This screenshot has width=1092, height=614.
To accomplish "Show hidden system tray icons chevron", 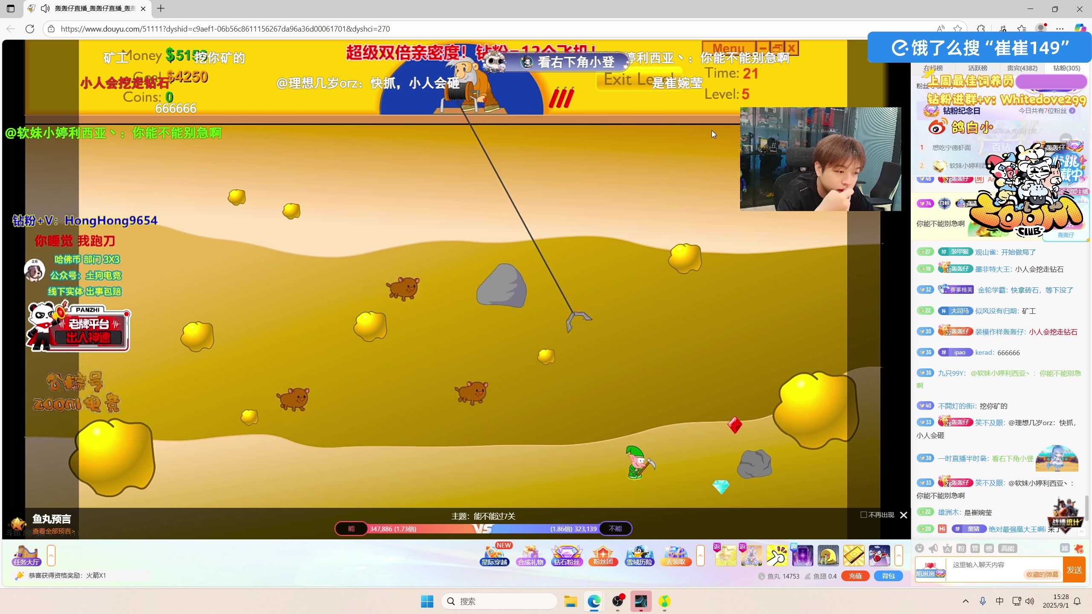I will tap(966, 601).
